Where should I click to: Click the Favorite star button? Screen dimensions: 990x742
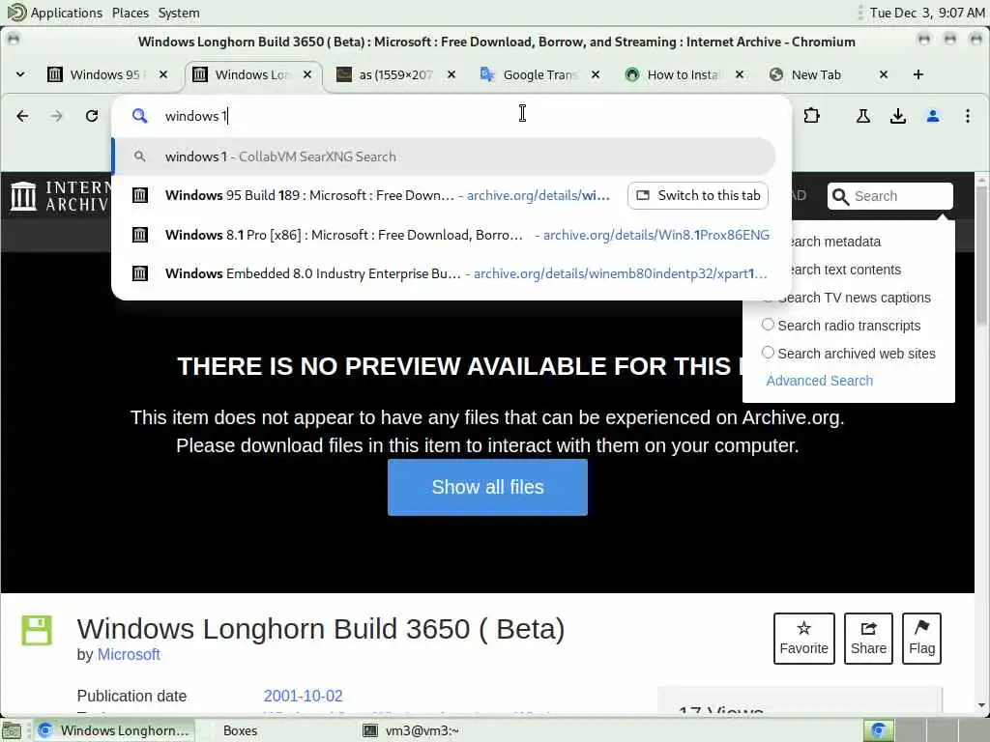pyautogui.click(x=803, y=639)
